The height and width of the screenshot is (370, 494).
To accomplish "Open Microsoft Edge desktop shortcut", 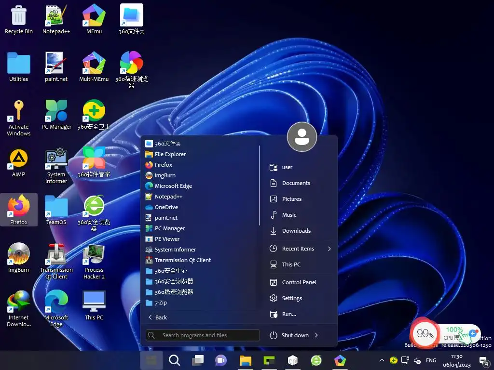I will pyautogui.click(x=56, y=309).
